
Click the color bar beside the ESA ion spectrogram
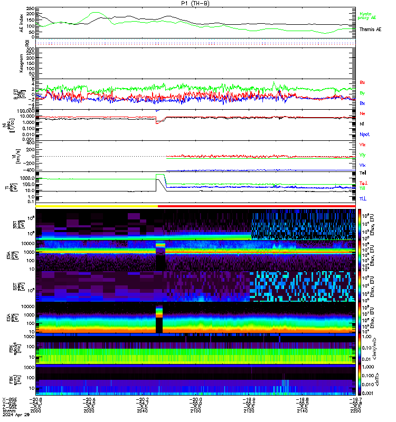click(360, 255)
